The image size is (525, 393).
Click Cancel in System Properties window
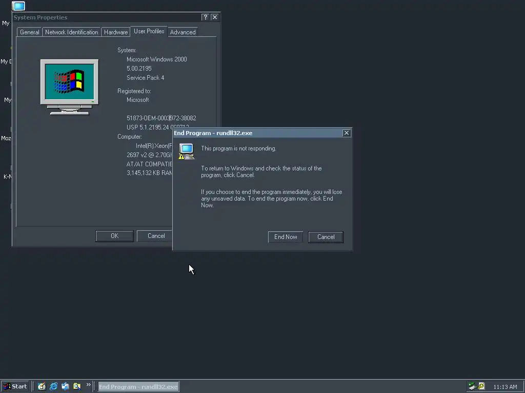pos(156,236)
